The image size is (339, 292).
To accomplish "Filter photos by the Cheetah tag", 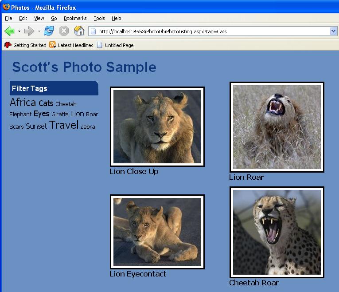I will pyautogui.click(x=66, y=104).
